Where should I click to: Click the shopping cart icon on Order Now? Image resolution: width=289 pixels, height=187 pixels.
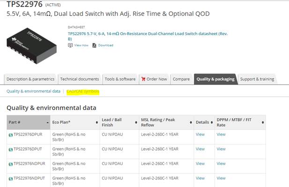[x=143, y=79]
